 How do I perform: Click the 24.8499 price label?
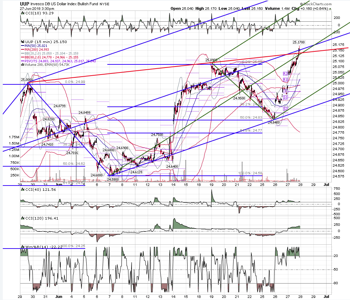pyautogui.click(x=85, y=113)
